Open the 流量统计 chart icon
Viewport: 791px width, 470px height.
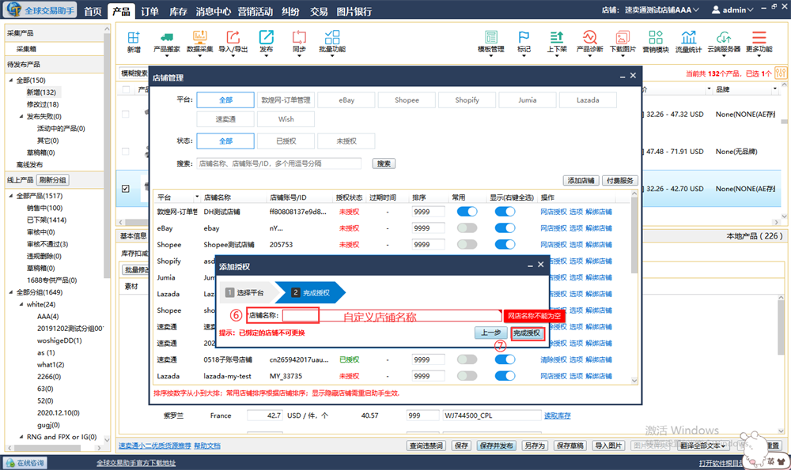coord(688,41)
